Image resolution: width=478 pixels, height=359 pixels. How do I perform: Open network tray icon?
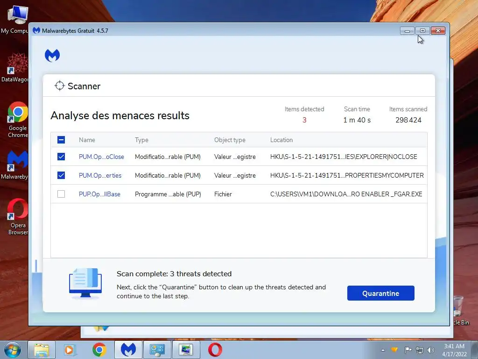pyautogui.click(x=420, y=350)
